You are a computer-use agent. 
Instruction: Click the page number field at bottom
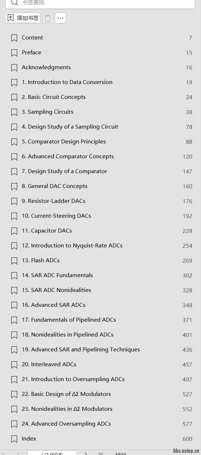[52, 453]
